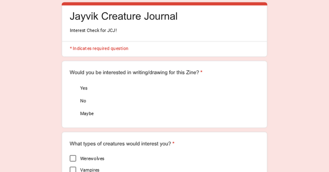Click the red asterisk after Zine question

click(x=202, y=72)
